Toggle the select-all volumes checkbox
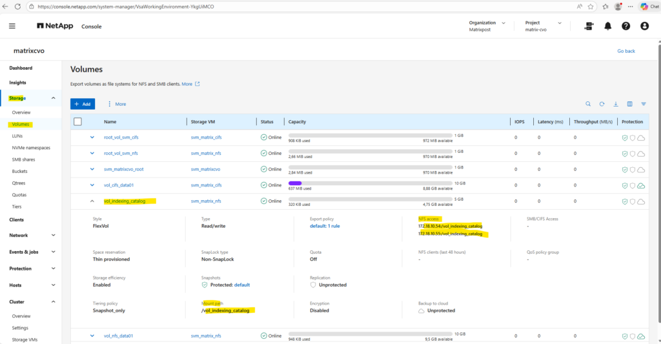661x344 pixels. (78, 121)
